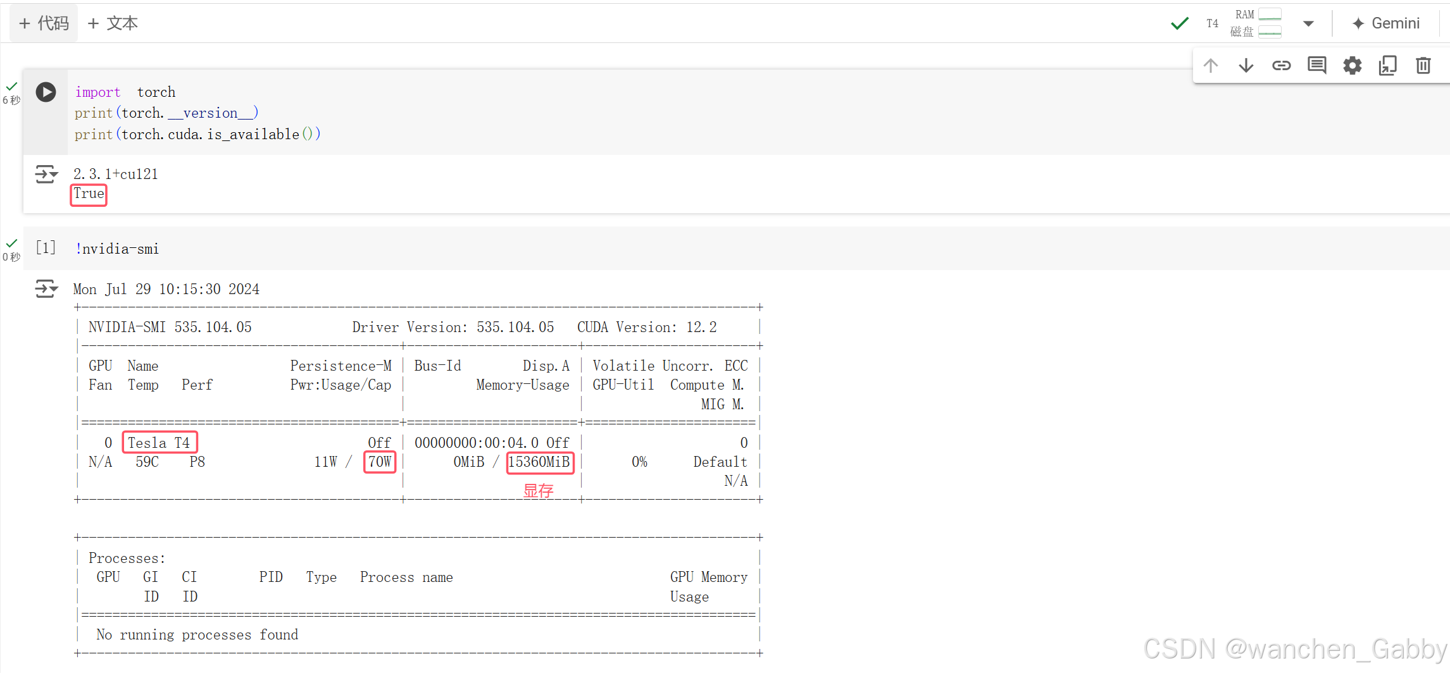This screenshot has width=1450, height=673.
Task: Click the connected checkmark status icon
Action: 1180,23
